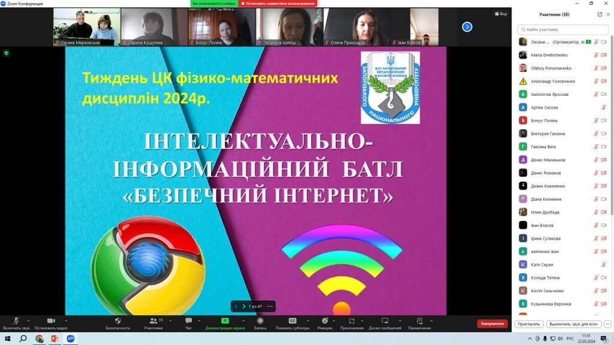614x345 pixels.
Task: Toggle mic icon for Виктория Ганзина
Action: pyautogui.click(x=595, y=134)
